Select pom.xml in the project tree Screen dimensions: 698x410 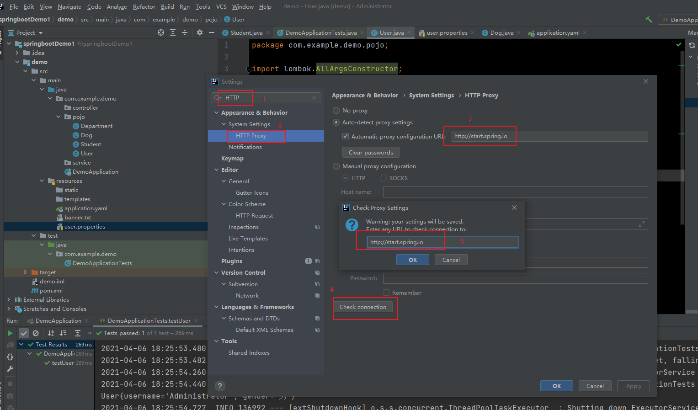click(51, 290)
